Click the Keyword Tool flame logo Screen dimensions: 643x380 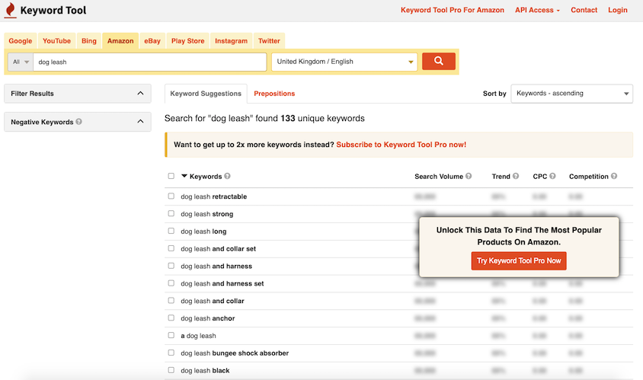11,11
